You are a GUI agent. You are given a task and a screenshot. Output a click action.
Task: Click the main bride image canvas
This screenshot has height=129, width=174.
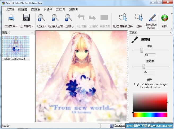tap(81, 76)
